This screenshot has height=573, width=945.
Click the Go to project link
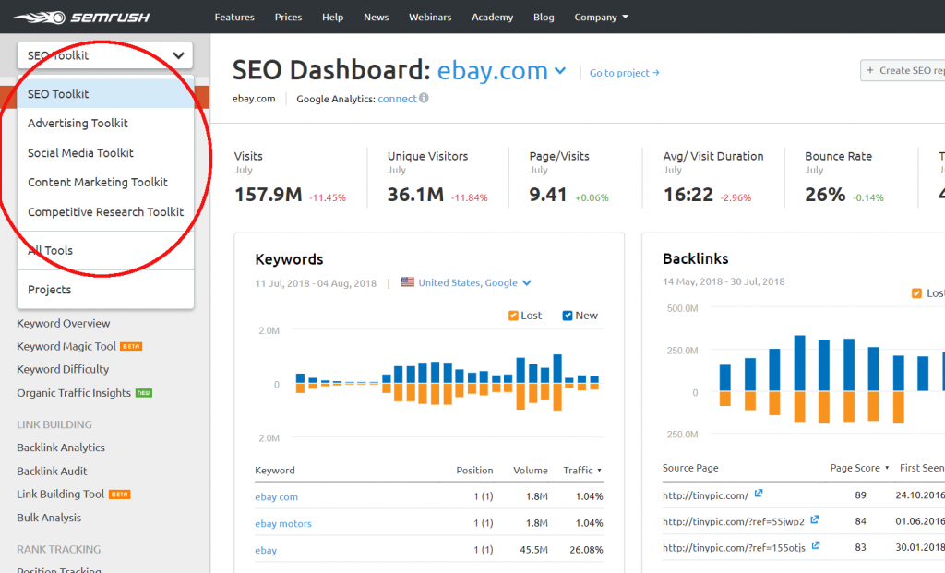click(x=623, y=73)
